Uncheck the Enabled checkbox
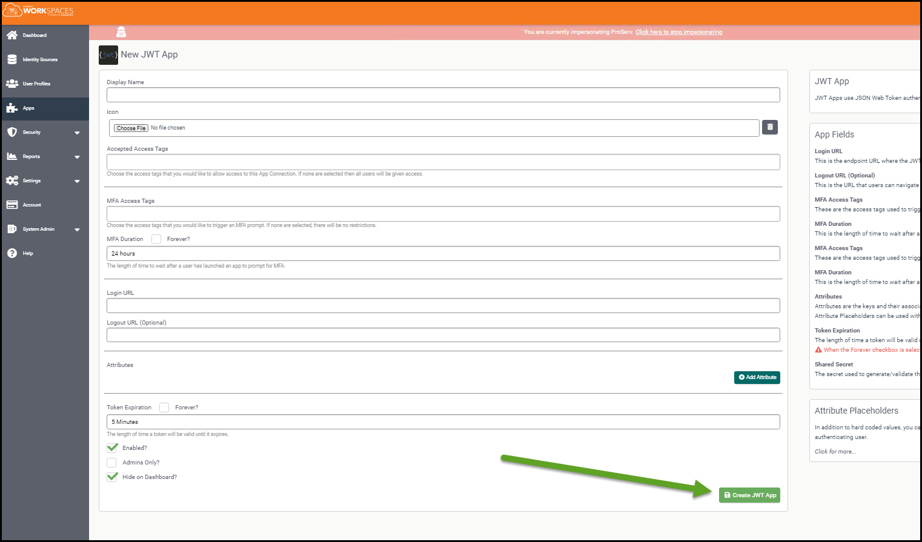Image resolution: width=922 pixels, height=542 pixels. (112, 448)
